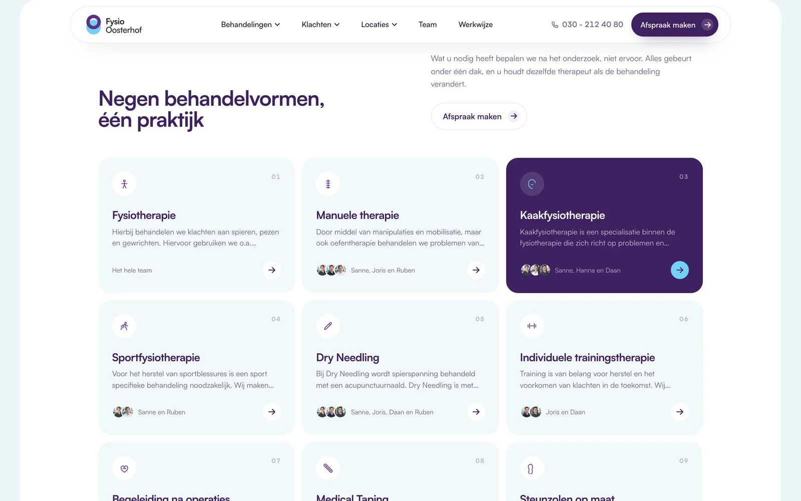Open the Begeleiding na operaties card title

click(x=171, y=497)
